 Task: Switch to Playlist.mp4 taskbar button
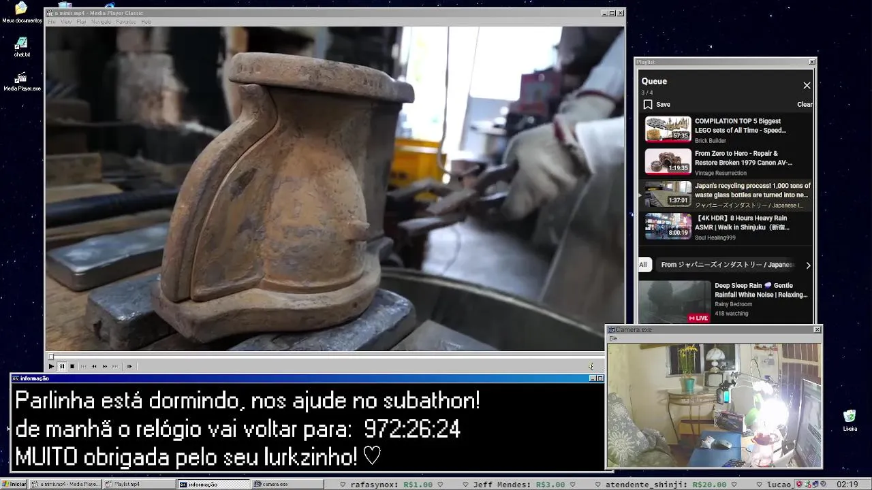(140, 484)
